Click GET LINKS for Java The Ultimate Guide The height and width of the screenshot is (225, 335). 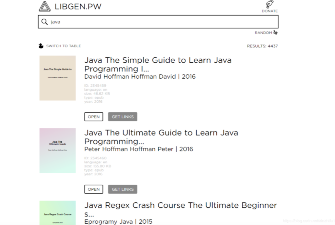pyautogui.click(x=123, y=189)
